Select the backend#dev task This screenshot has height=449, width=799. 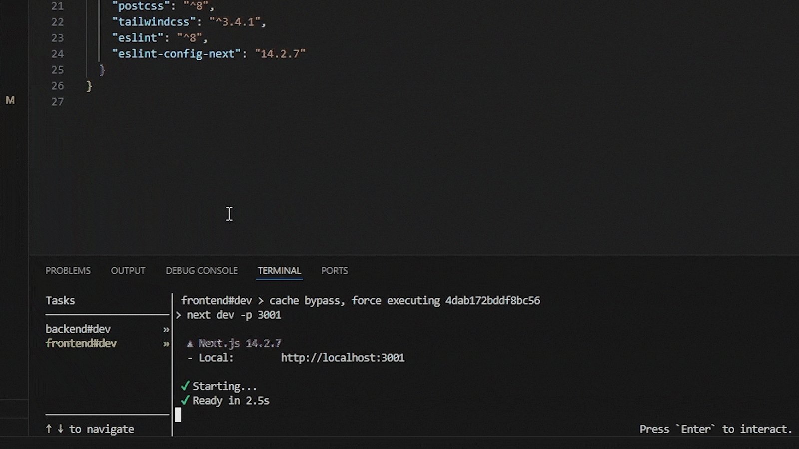pyautogui.click(x=78, y=329)
